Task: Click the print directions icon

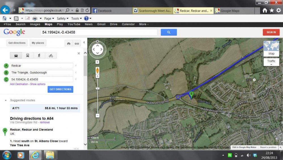Action: 69,43
